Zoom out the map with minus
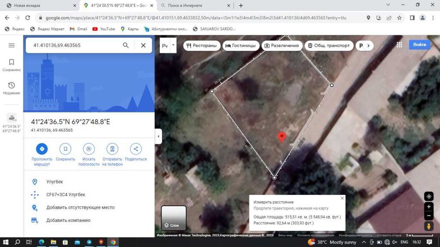 pos(429,216)
